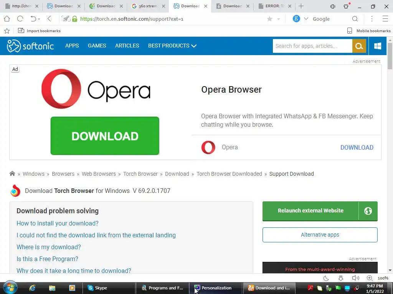Click the green Opera DOWNLOAD button
The image size is (393, 294).
coord(105,136)
